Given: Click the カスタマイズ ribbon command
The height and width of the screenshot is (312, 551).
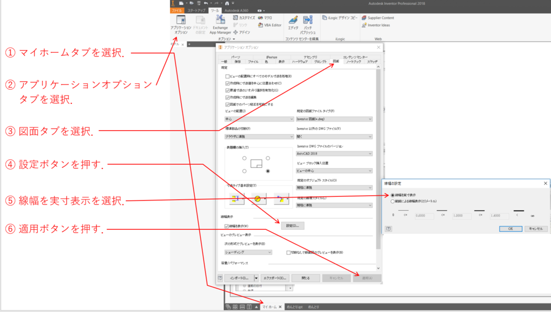Looking at the screenshot, I should 244,18.
